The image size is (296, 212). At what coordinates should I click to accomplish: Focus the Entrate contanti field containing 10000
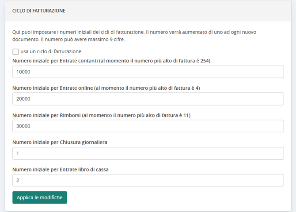[x=148, y=72]
